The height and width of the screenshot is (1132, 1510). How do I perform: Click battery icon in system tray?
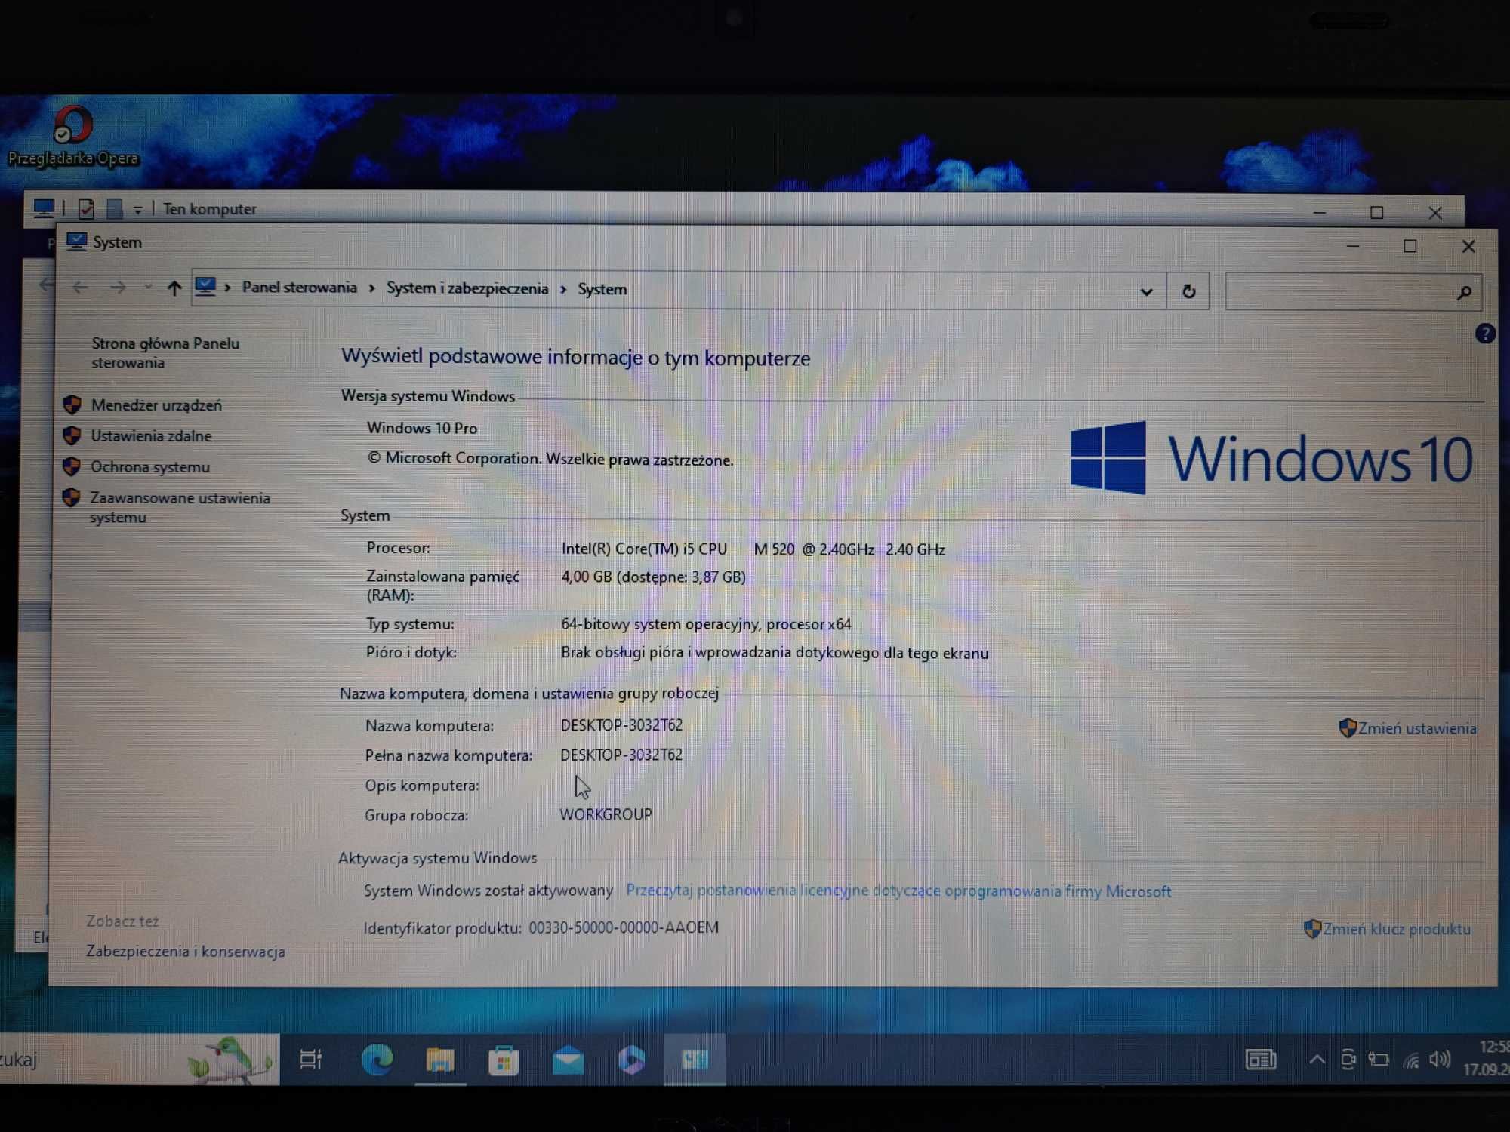tap(1379, 1060)
